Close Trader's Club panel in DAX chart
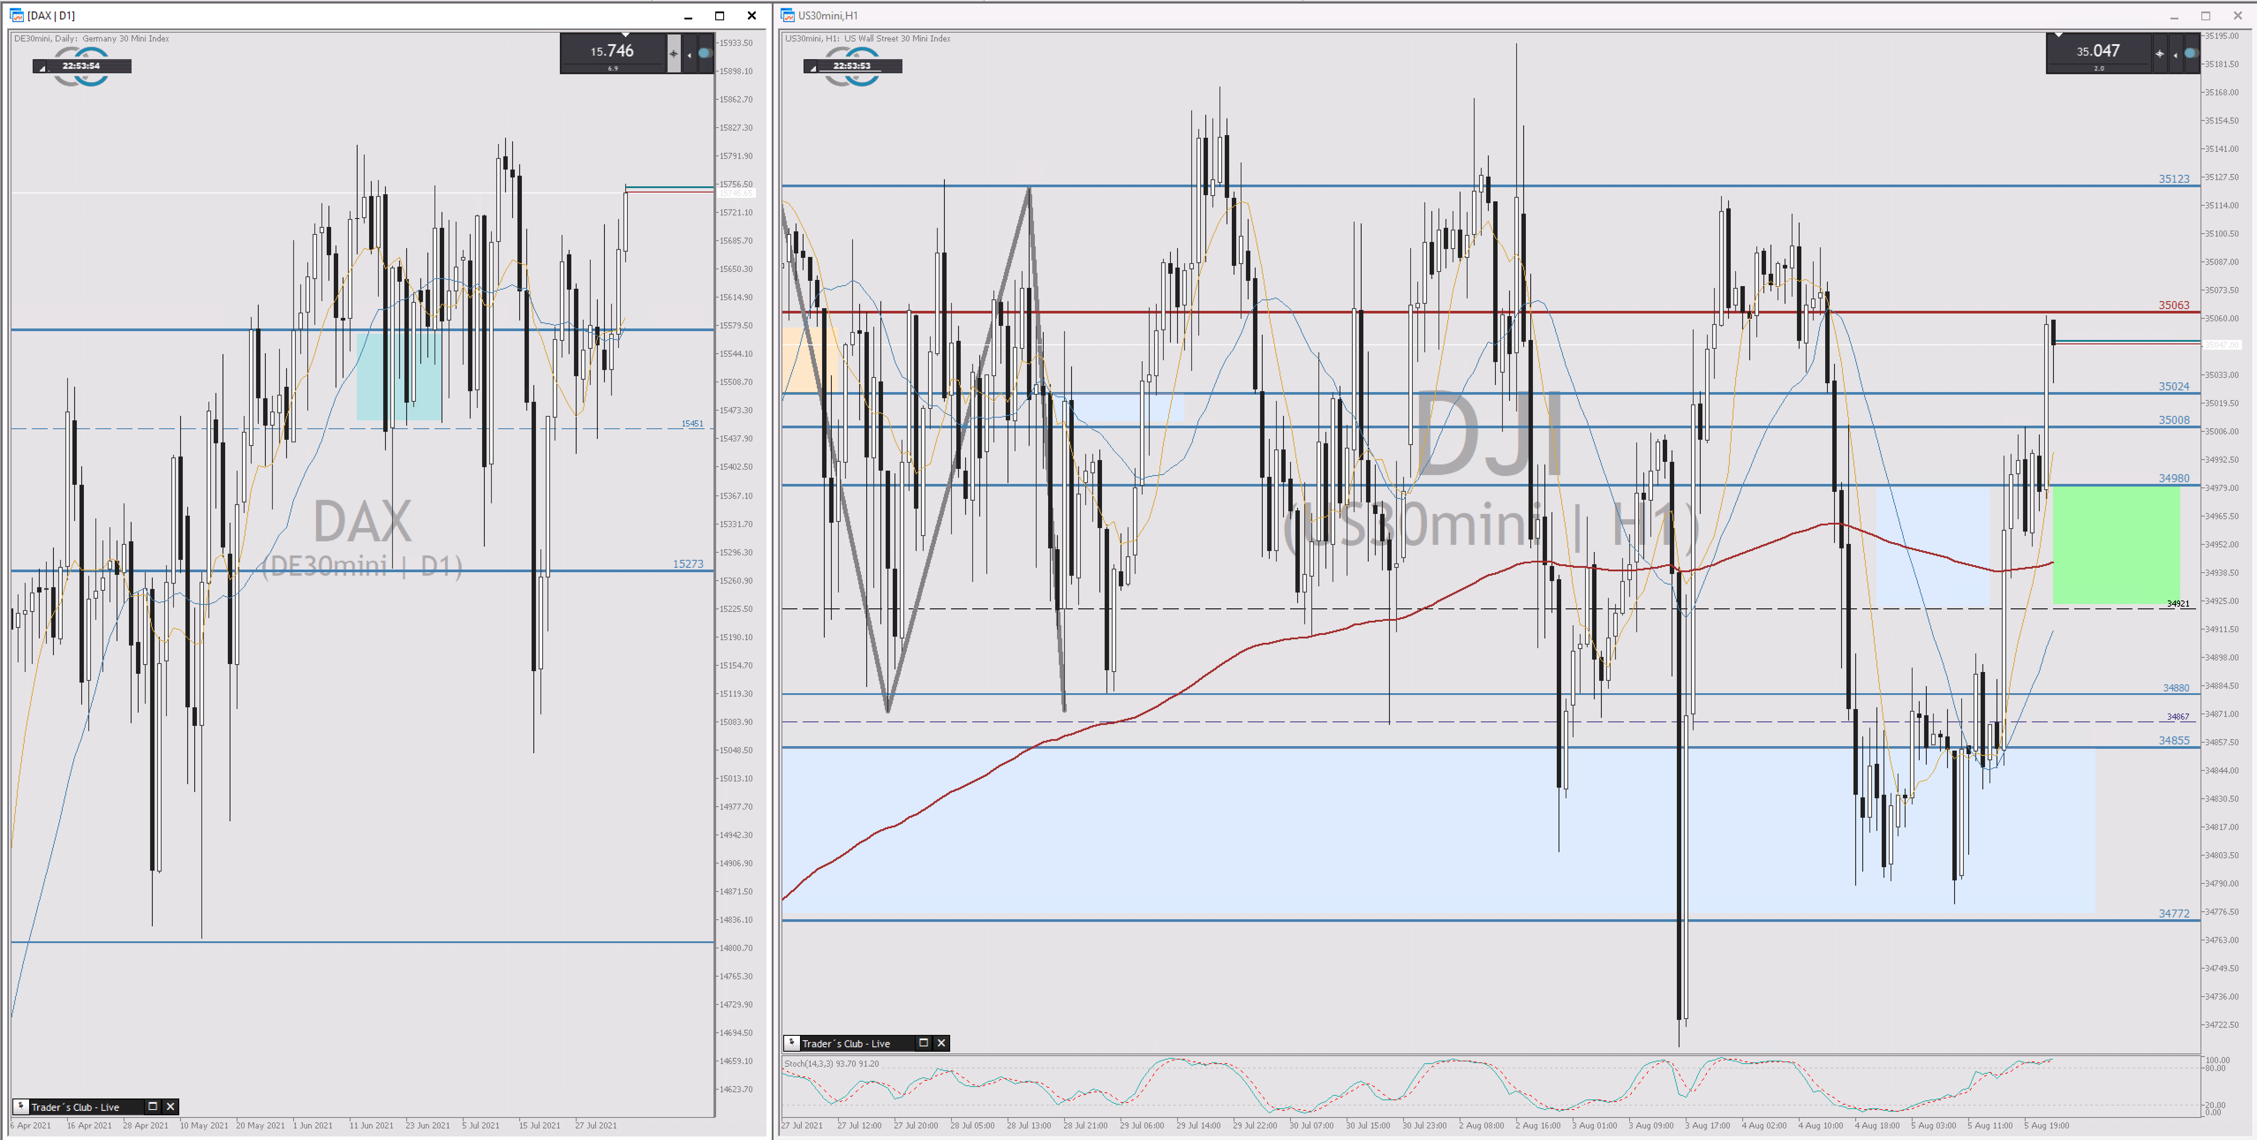The width and height of the screenshot is (2257, 1140). 171,1106
